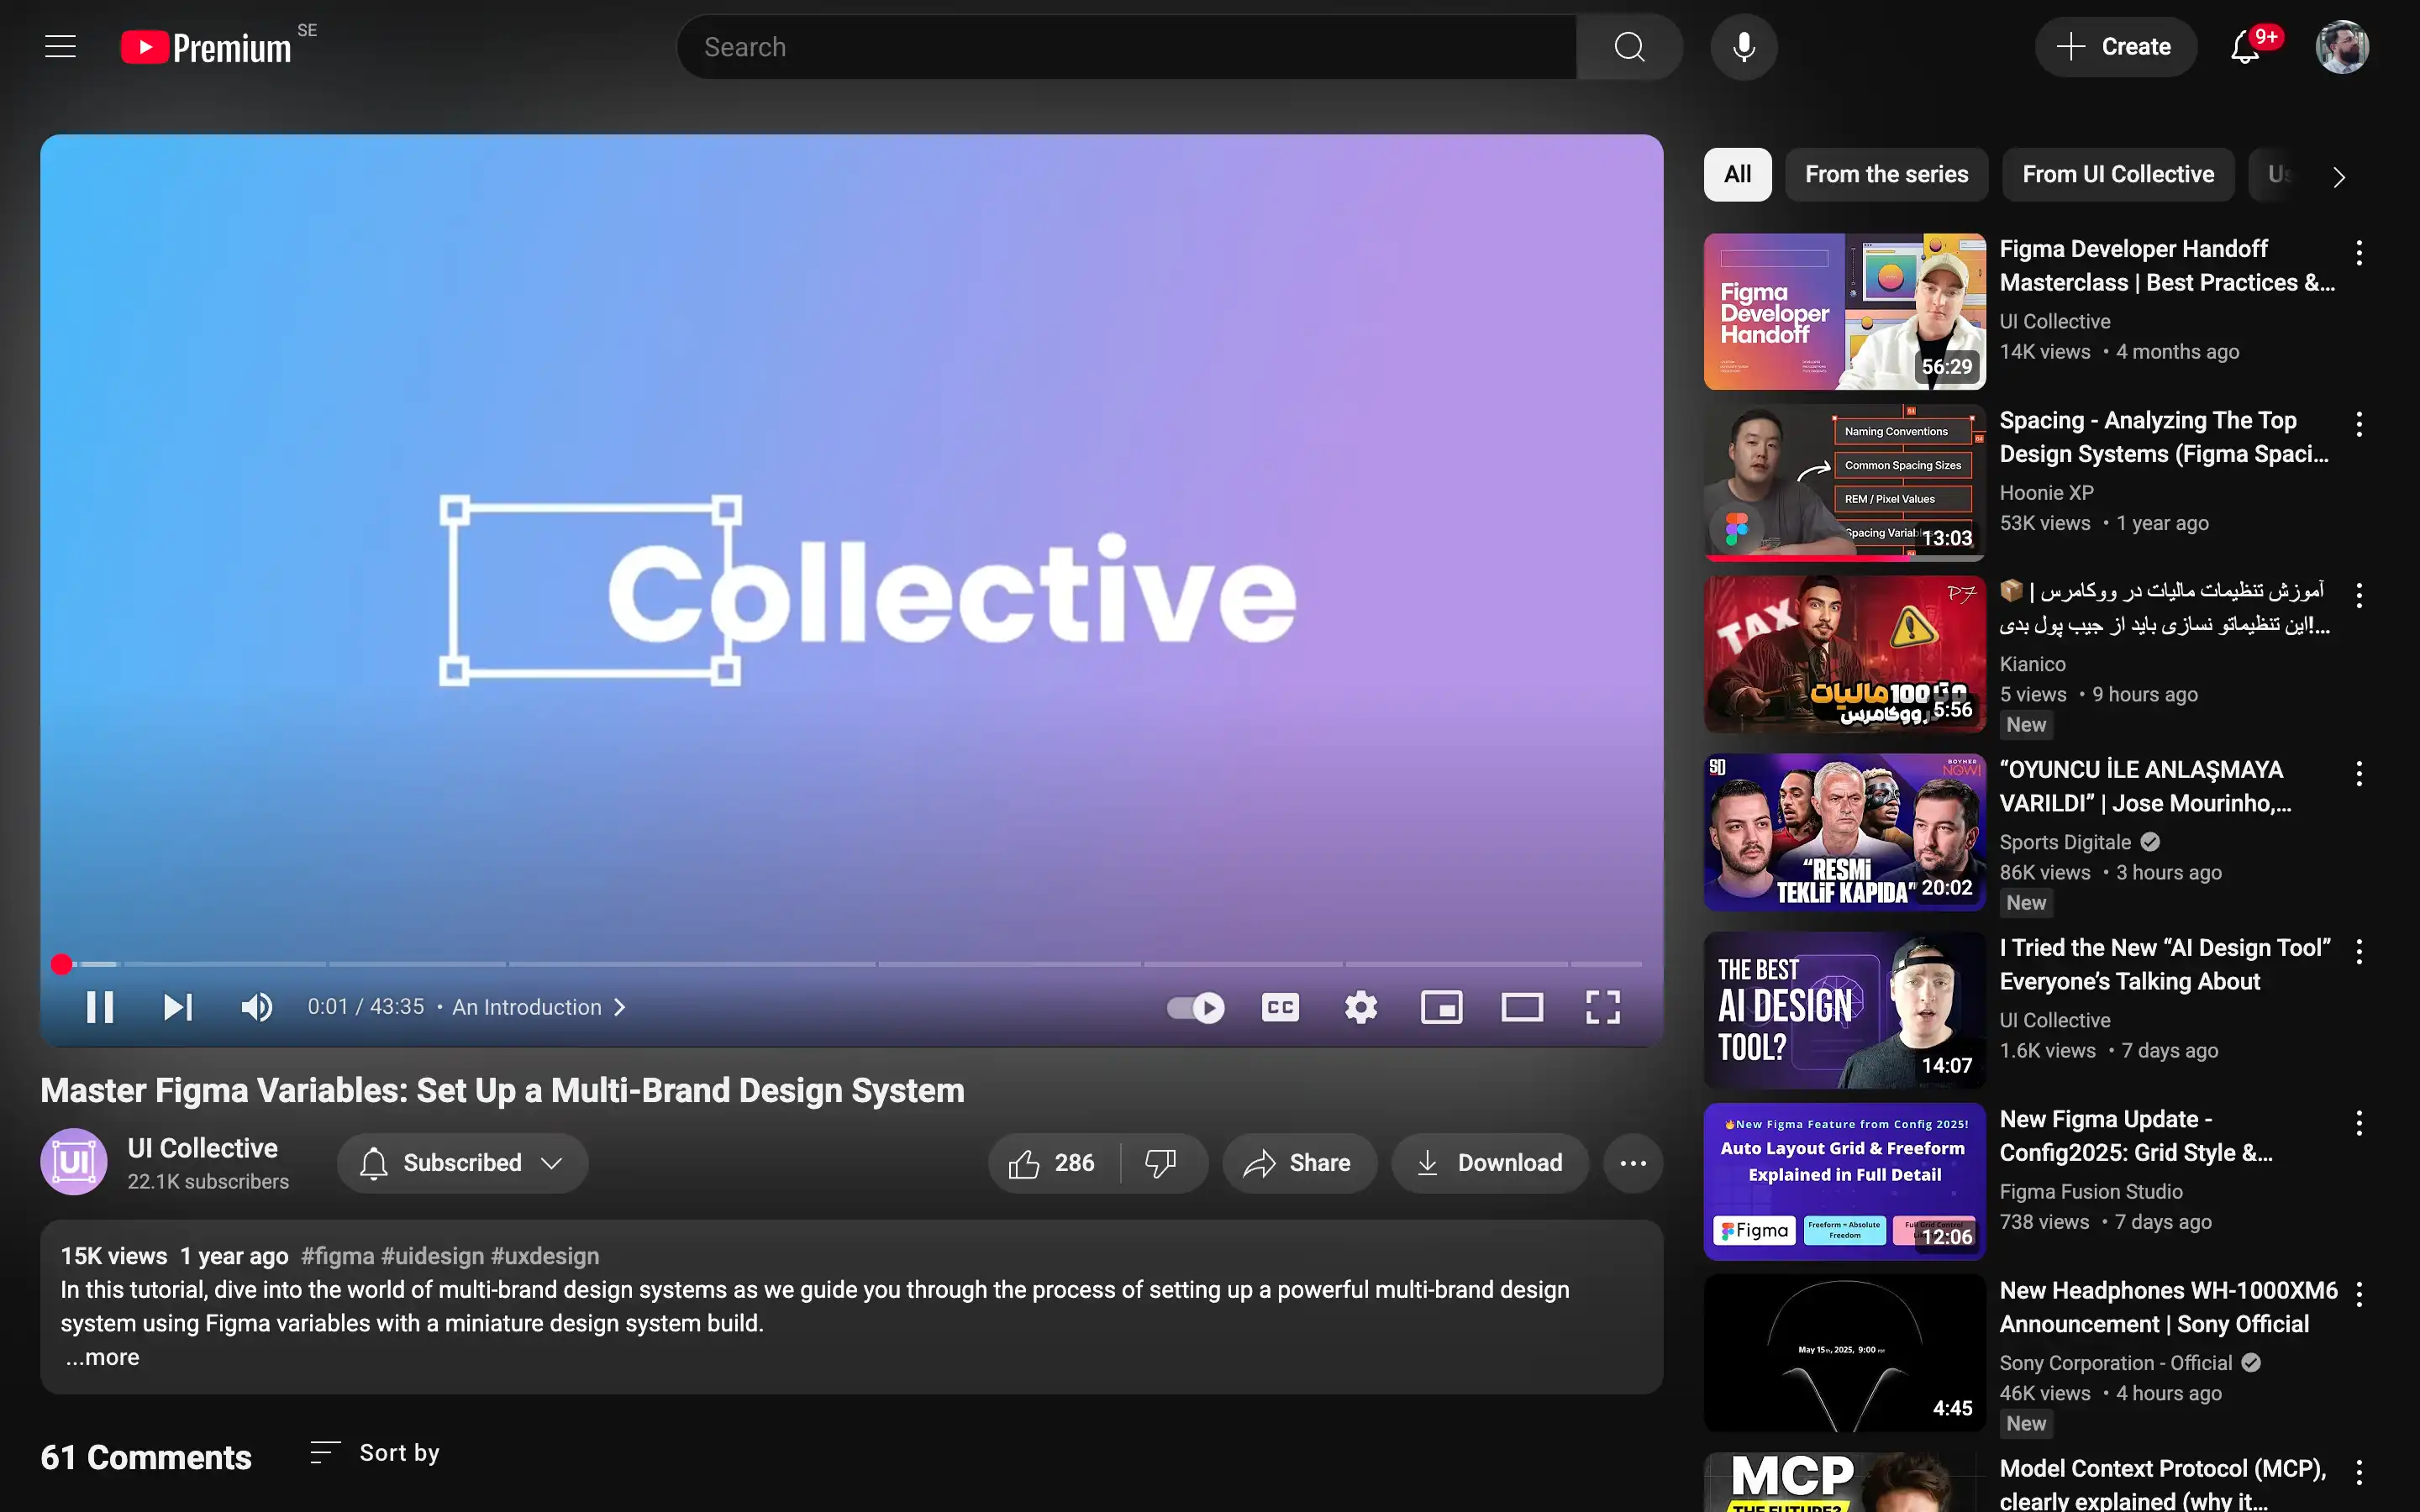The height and width of the screenshot is (1512, 2420).
Task: Like the video with 286 likes
Action: [x=1052, y=1163]
